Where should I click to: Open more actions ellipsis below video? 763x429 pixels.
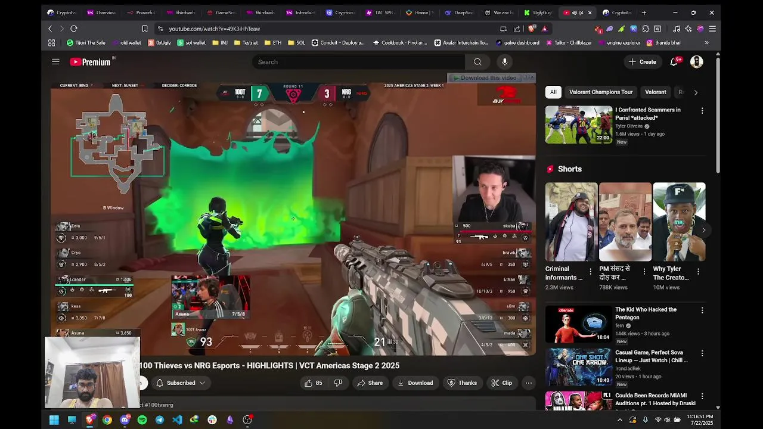click(x=528, y=383)
